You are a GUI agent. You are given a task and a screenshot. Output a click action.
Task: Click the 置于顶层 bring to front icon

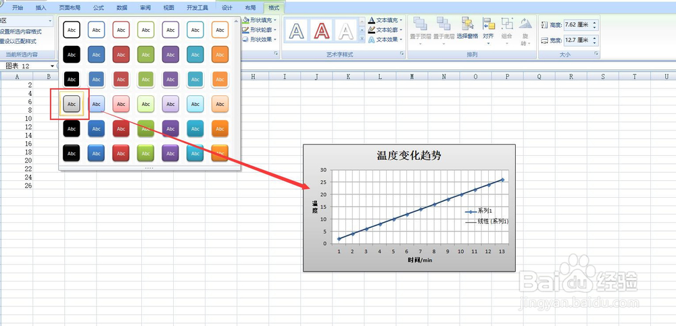420,24
